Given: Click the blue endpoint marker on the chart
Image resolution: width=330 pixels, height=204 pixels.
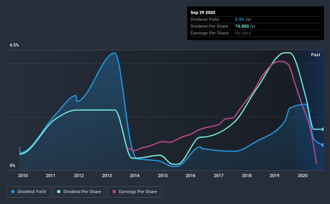Looking at the screenshot, I should coord(323,145).
